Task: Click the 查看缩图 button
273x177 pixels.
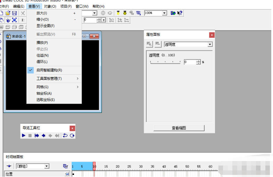Action: 179,128
